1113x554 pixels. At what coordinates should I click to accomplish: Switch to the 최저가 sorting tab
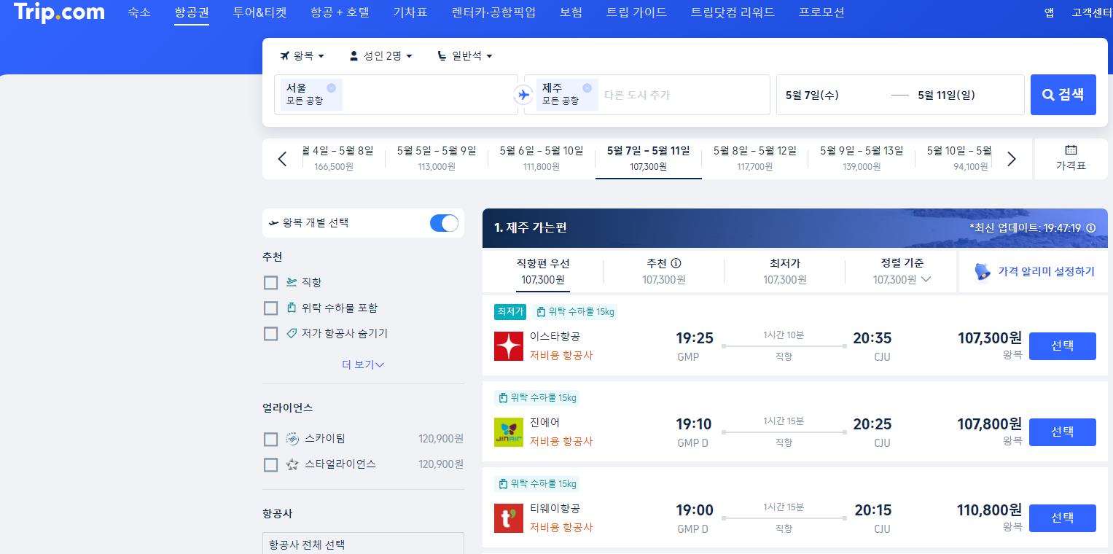point(784,270)
